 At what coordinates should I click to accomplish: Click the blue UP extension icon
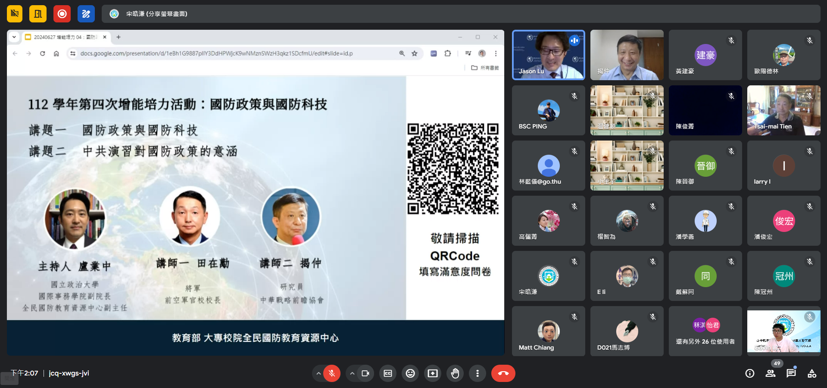pos(434,53)
